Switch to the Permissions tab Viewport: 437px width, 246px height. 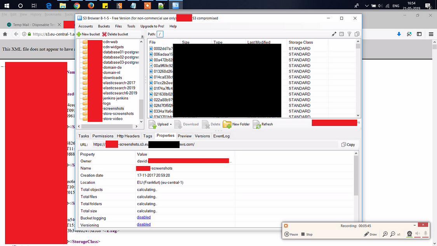tap(103, 136)
